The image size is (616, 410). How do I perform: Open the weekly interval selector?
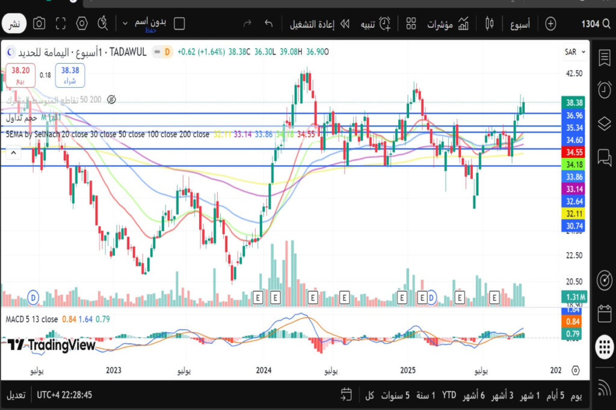pyautogui.click(x=519, y=24)
